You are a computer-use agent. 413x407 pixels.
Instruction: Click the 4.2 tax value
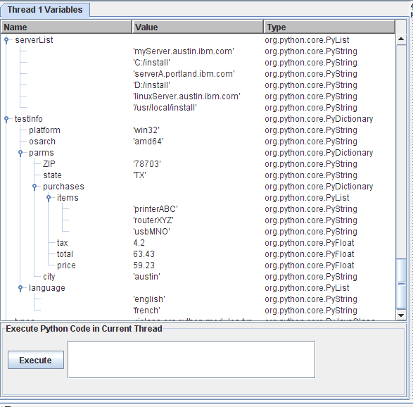[x=139, y=243]
